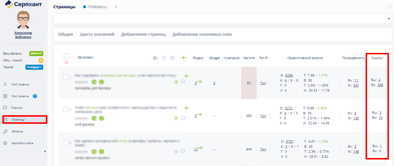Viewport: 394px width, 166px height.
Task: Check the checkbox for row 1
Action: click(x=66, y=77)
